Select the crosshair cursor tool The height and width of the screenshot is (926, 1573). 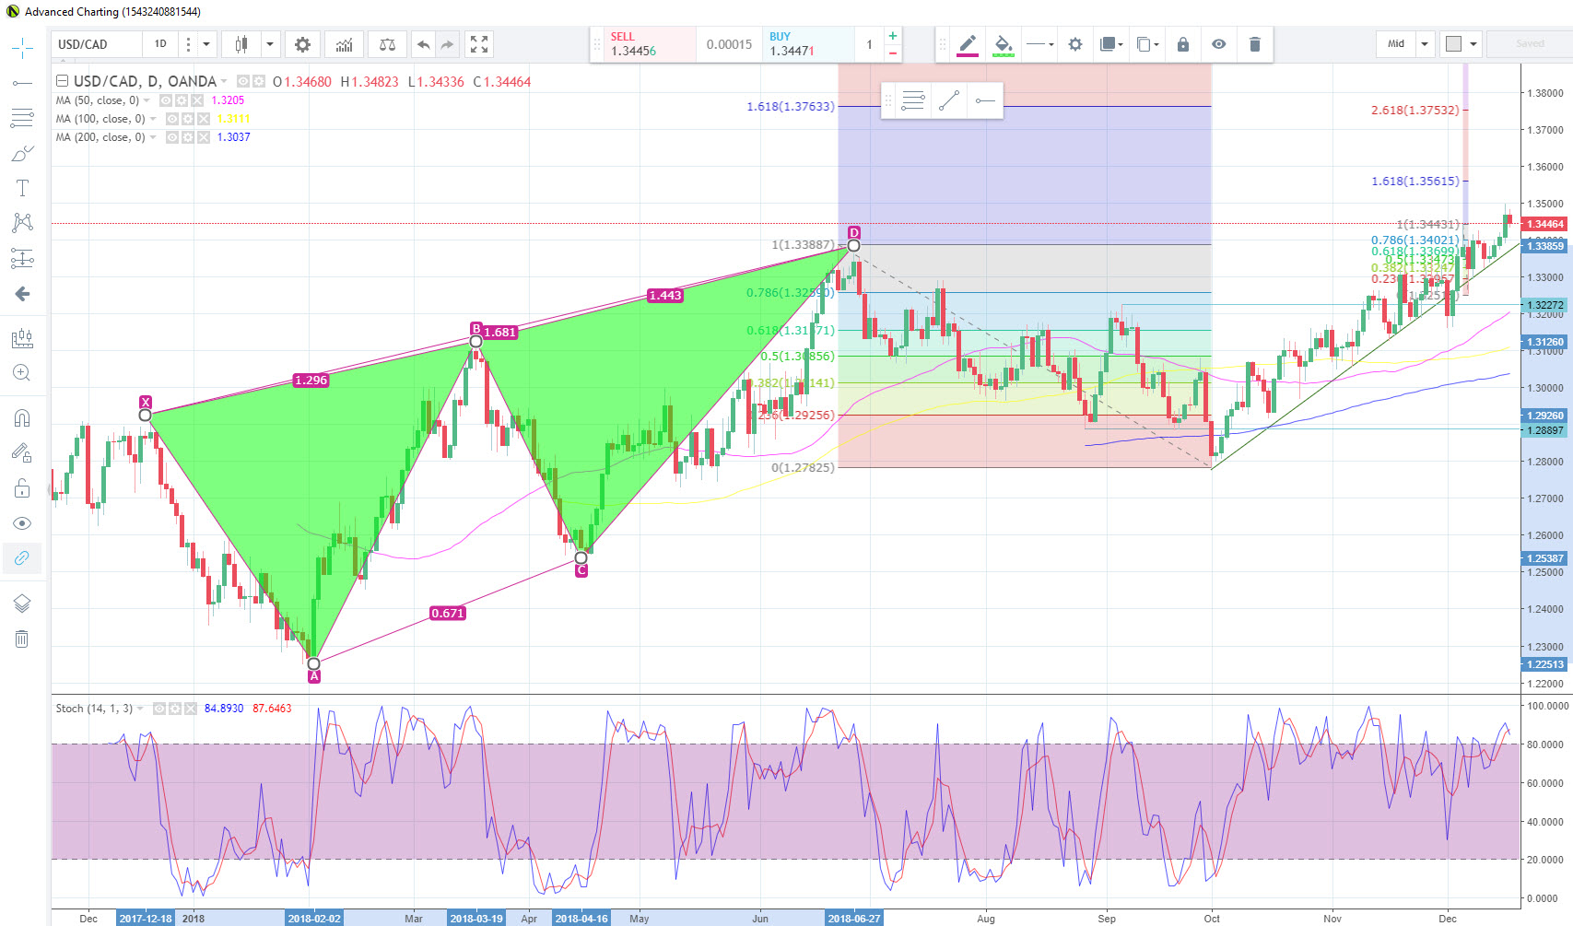tap(22, 48)
